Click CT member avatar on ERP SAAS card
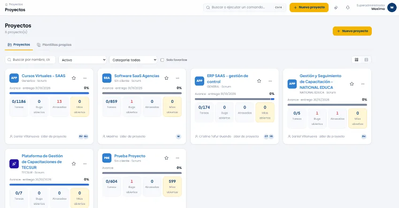 click(266, 136)
